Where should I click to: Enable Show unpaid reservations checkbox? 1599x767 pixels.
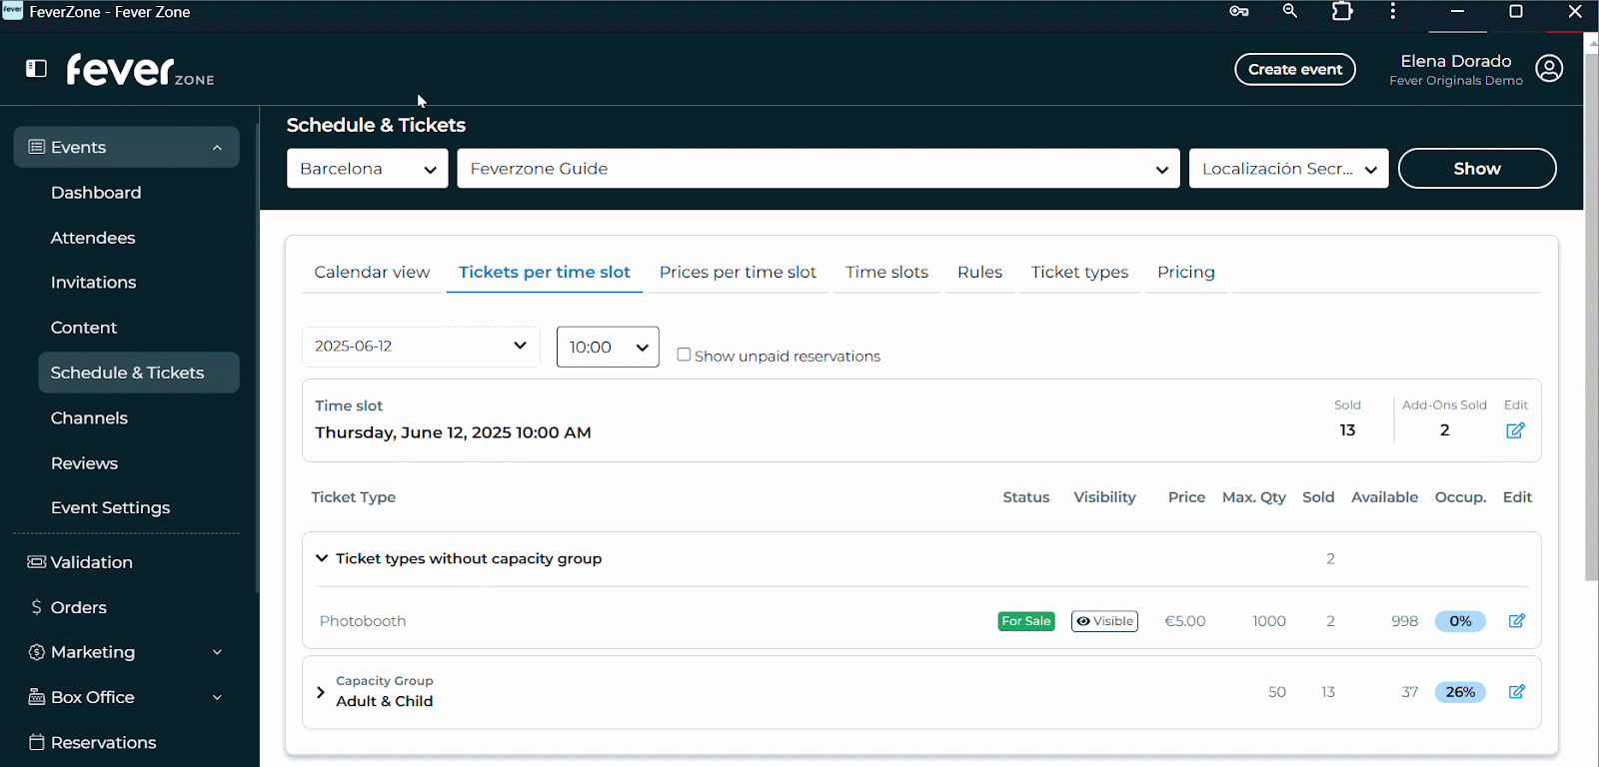(684, 355)
